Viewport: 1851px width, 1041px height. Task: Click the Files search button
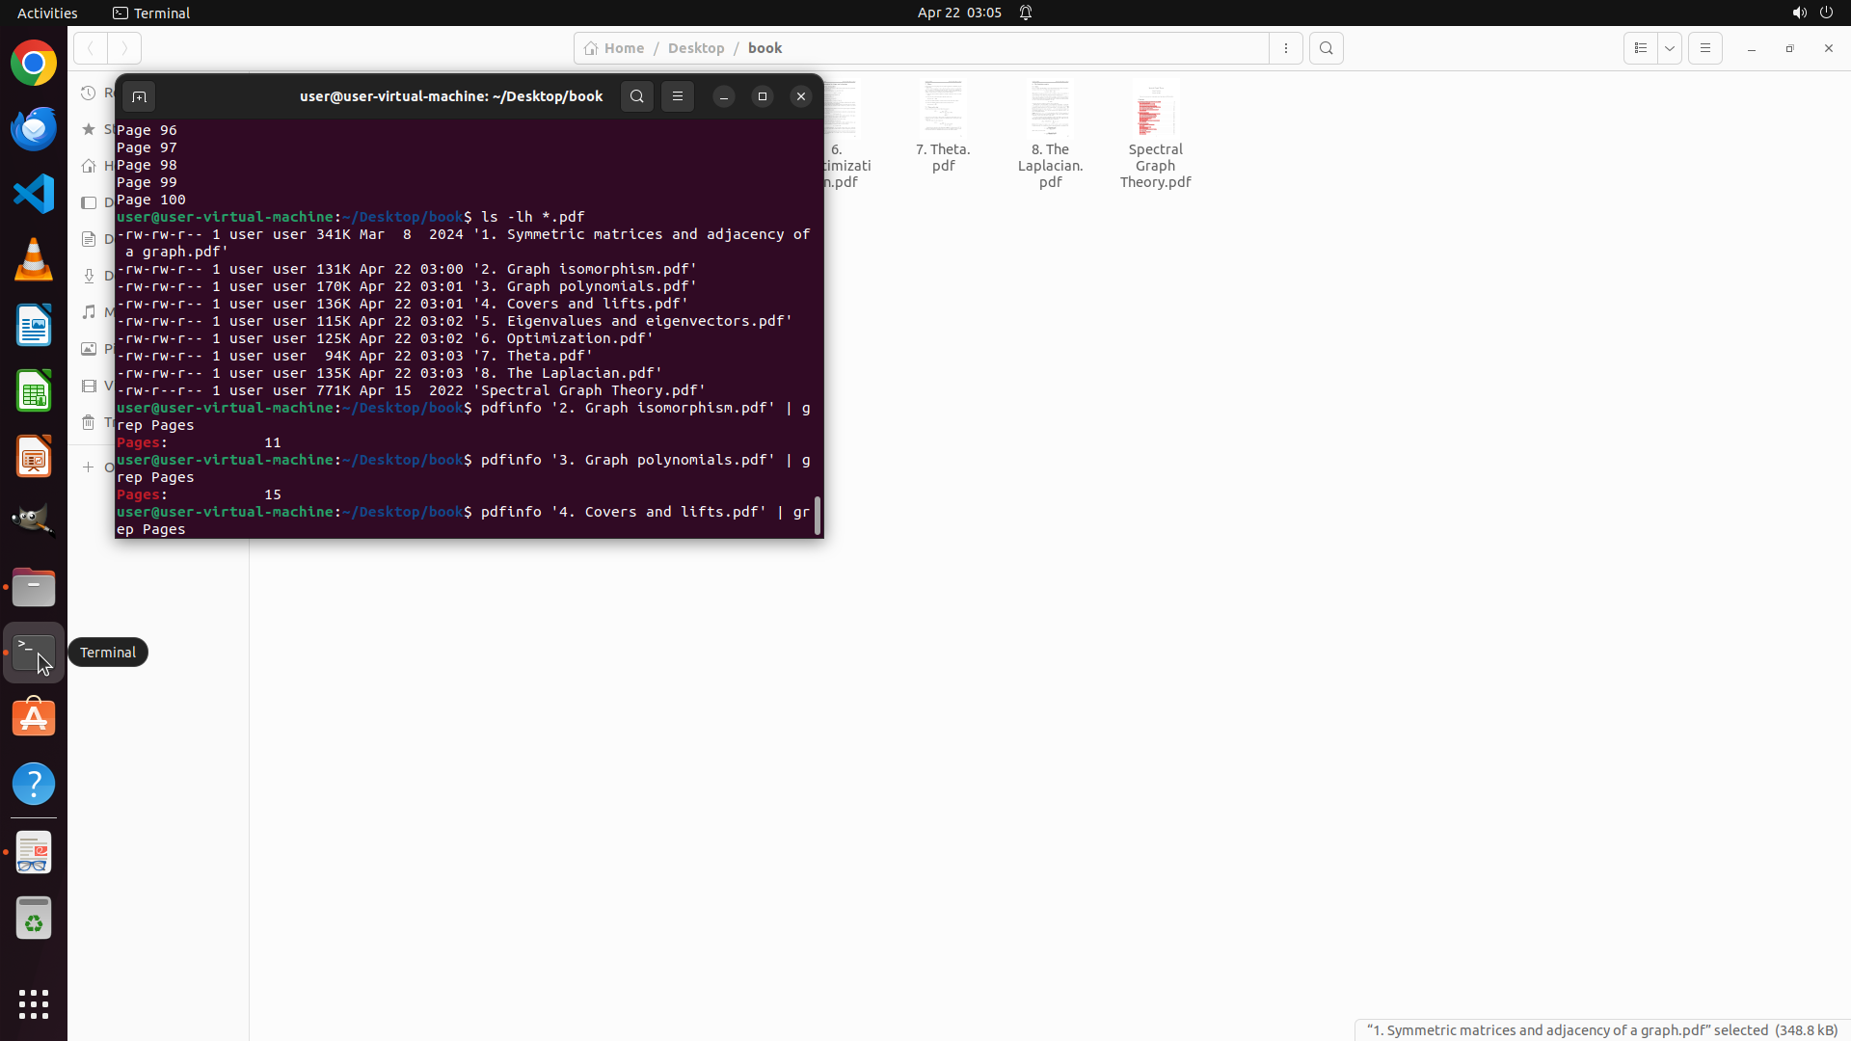pos(1327,48)
